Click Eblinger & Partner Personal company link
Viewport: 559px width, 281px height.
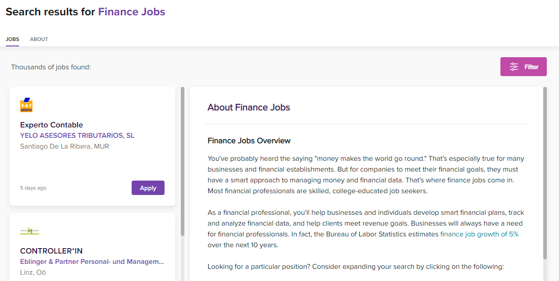click(x=92, y=262)
